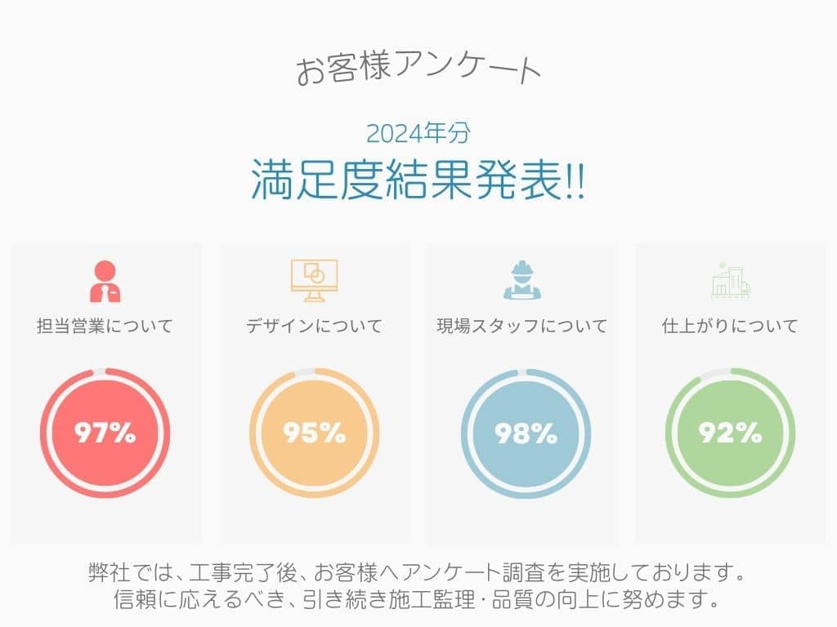Viewport: 837px width, 627px height.
Task: Click the orange monitor design icon
Action: click(315, 281)
